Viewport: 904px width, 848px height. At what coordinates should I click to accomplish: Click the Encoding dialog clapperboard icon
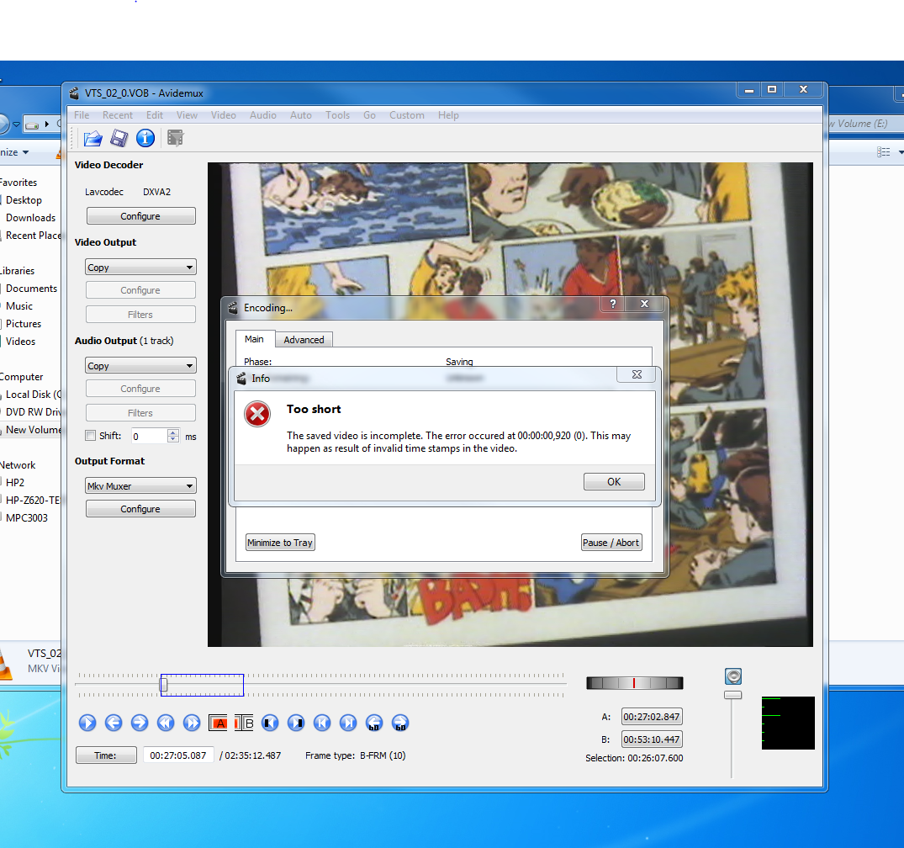(x=233, y=308)
